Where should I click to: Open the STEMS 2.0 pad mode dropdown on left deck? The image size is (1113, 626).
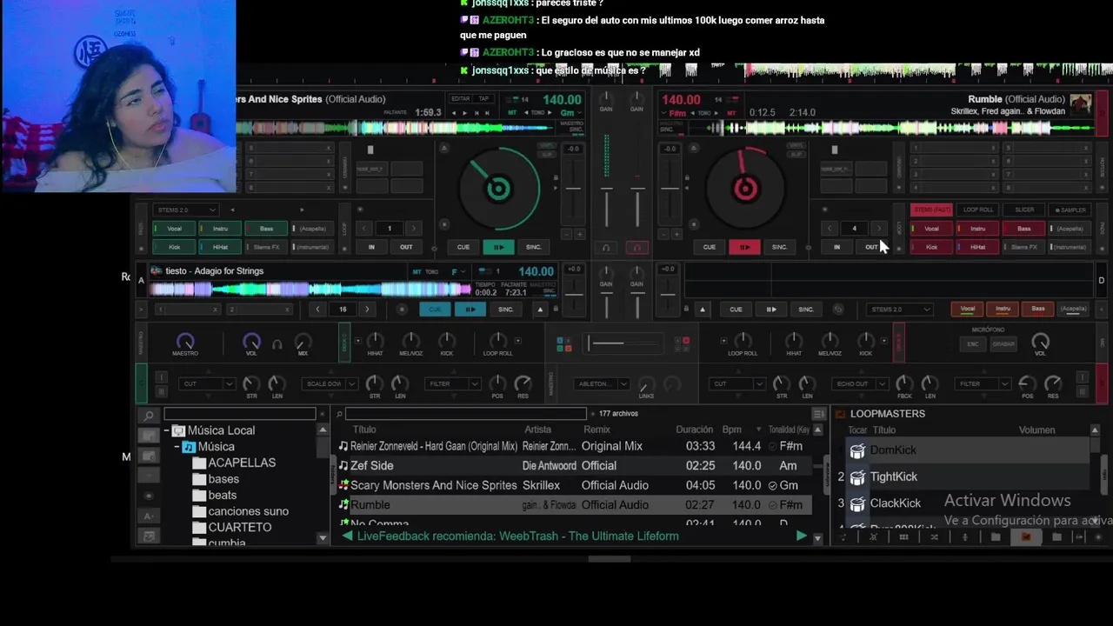click(x=186, y=210)
